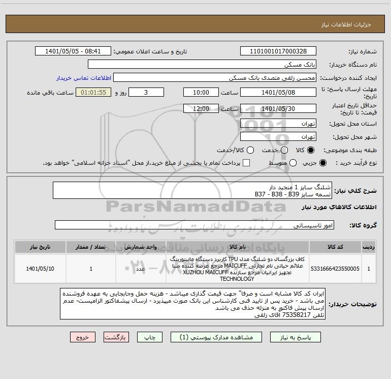The image size is (391, 379).
Task: Click the شماره نیاز field 1101001017000328
Action: pos(278,51)
